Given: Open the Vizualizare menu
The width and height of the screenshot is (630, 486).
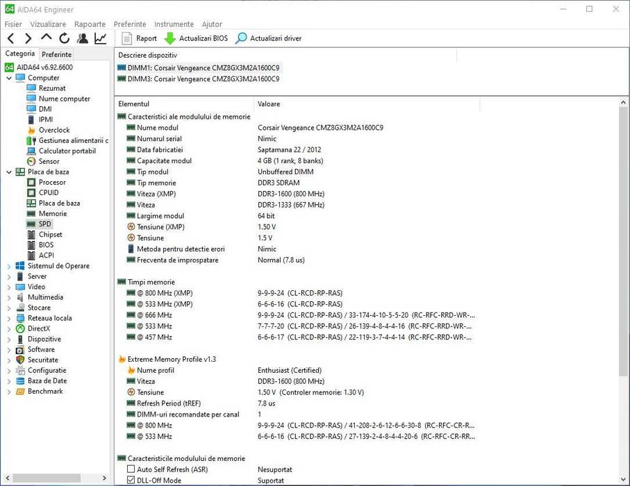Looking at the screenshot, I should [x=48, y=24].
